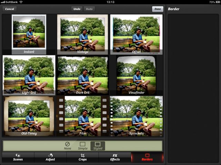221x165 pixels.
Task: Choose the Film border thumbnail
Action: tap(83, 116)
